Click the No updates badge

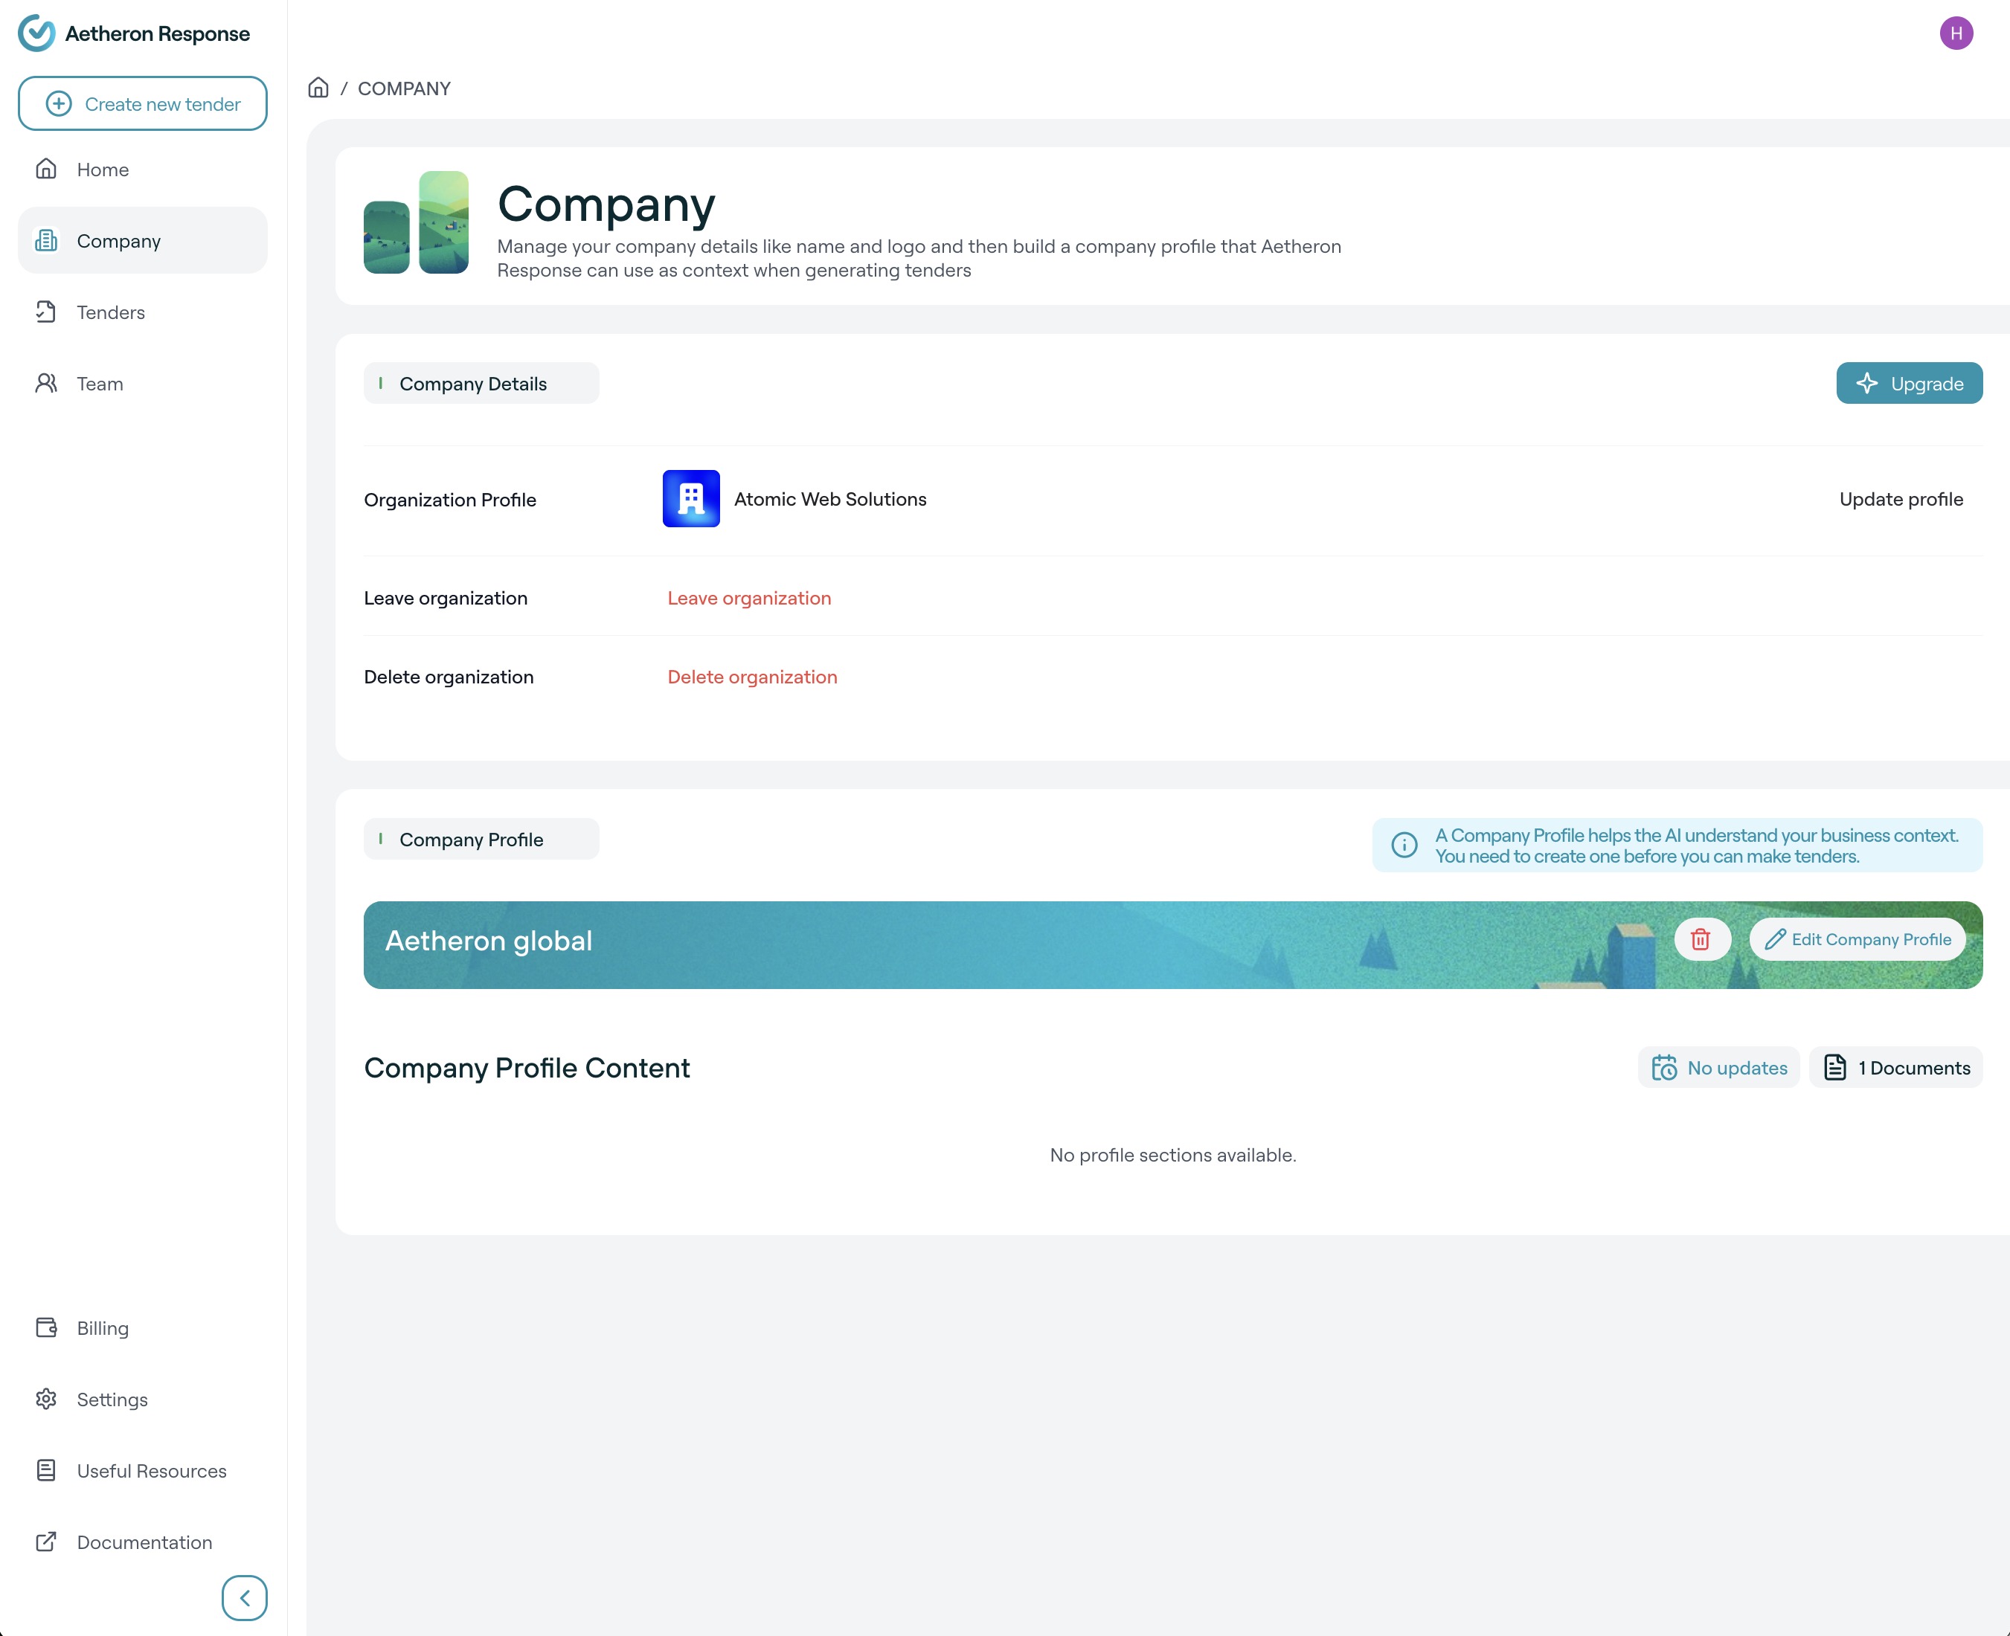coord(1718,1068)
